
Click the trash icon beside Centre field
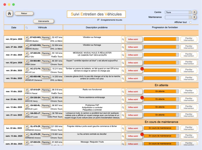click(x=195, y=12)
